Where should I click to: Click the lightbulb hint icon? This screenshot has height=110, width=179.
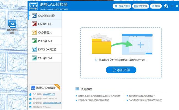(96, 60)
